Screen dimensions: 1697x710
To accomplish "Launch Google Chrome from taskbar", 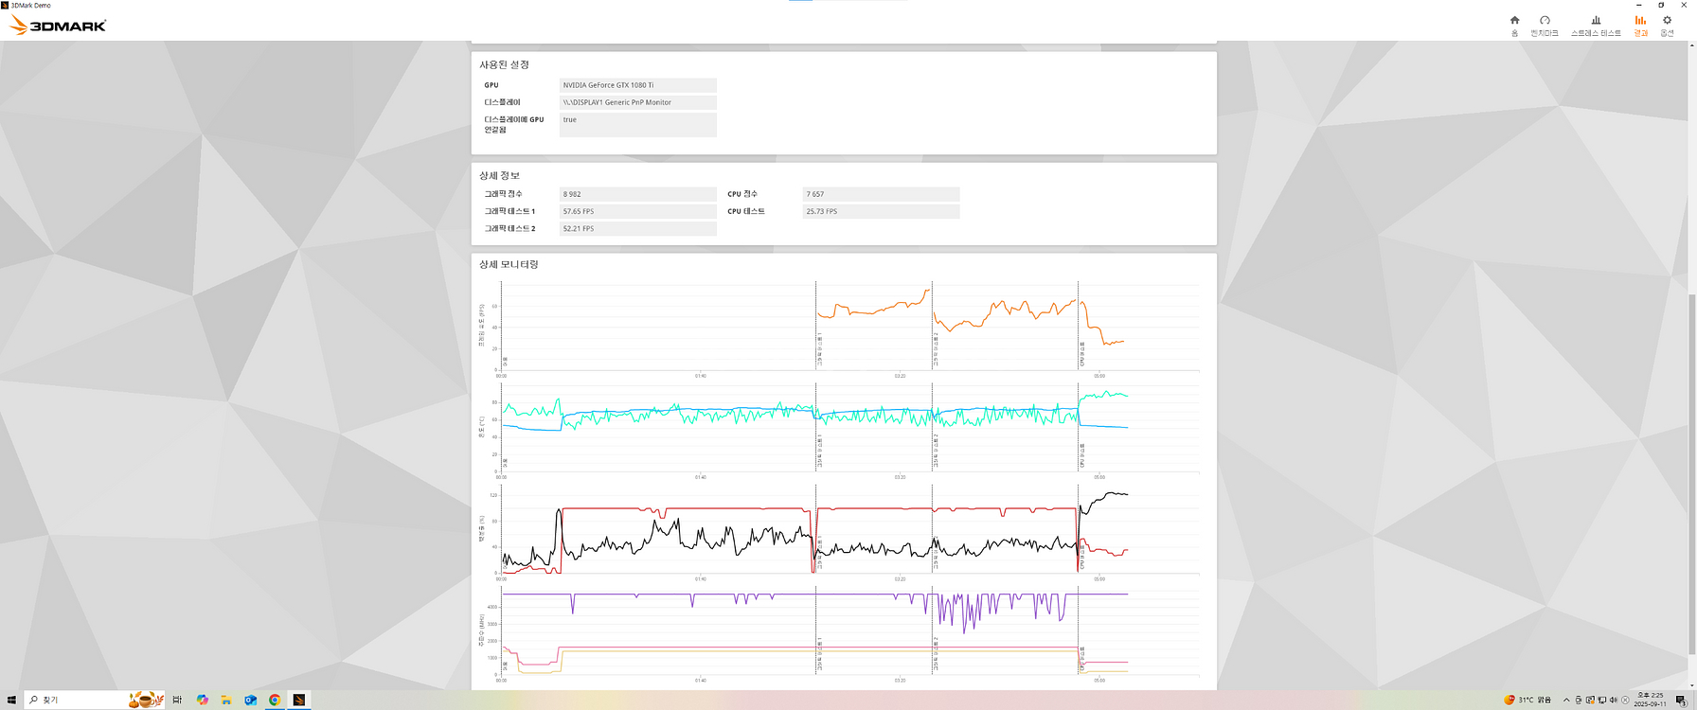I will 275,701.
